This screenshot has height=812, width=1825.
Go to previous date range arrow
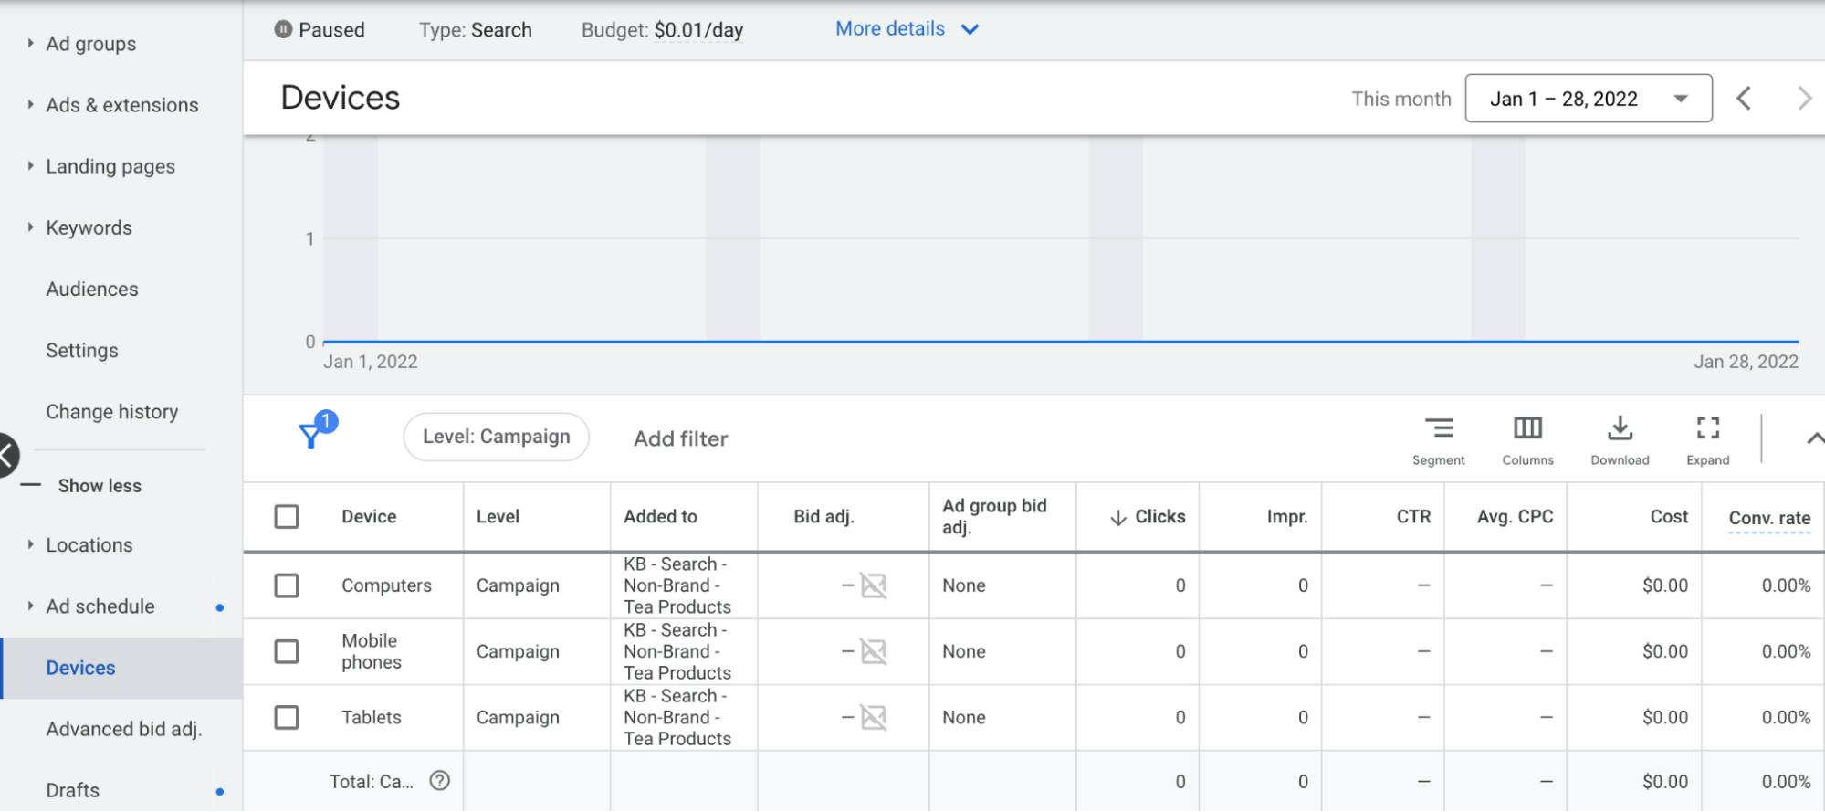coord(1744,98)
